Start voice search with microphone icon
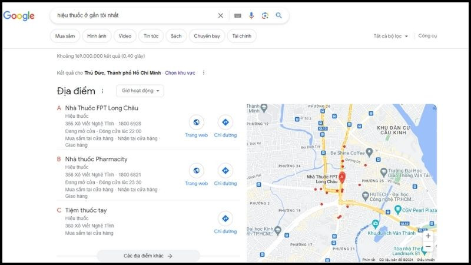 (251, 16)
